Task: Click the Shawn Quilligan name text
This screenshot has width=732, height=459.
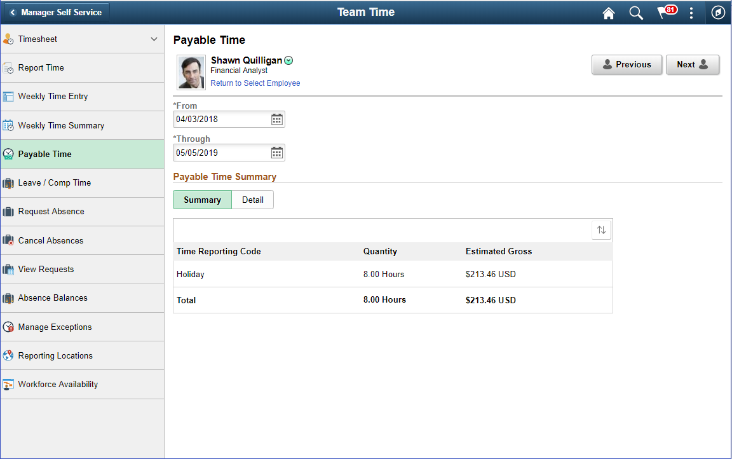Action: tap(247, 60)
